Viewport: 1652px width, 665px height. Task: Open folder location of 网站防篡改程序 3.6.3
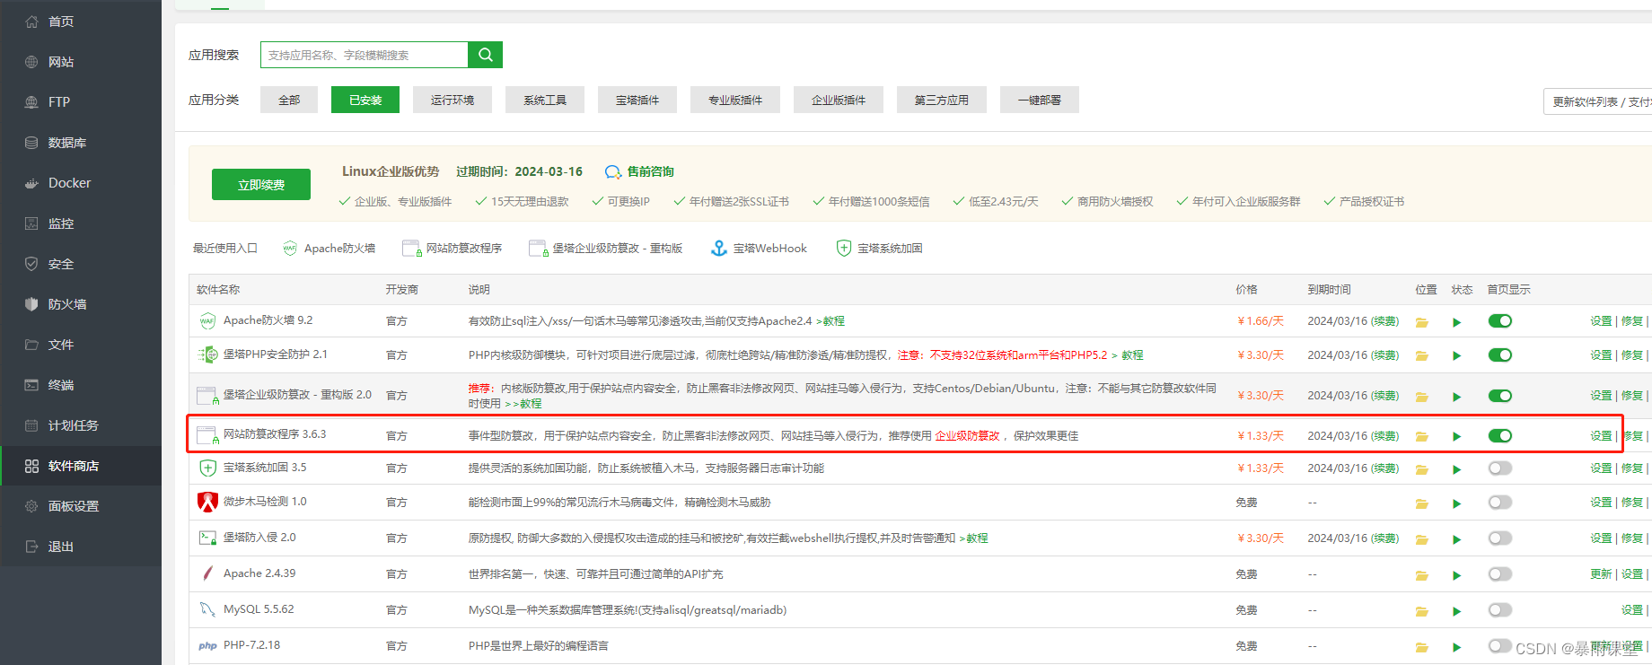(1422, 437)
